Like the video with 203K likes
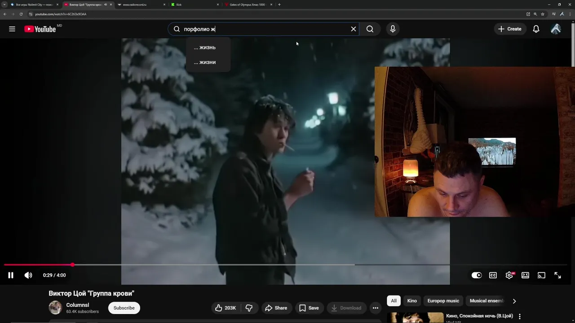Screen dimensions: 575x323 226,308
